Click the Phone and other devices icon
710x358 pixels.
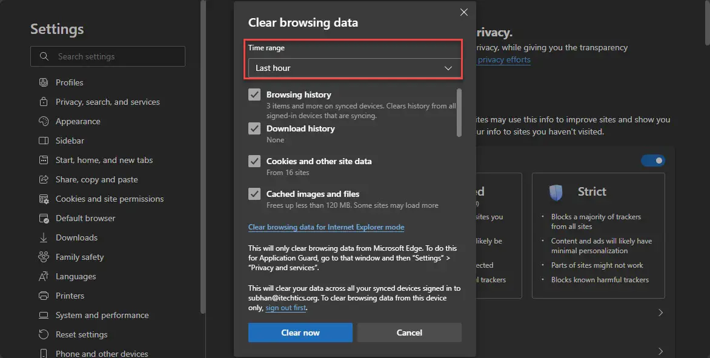pos(44,354)
